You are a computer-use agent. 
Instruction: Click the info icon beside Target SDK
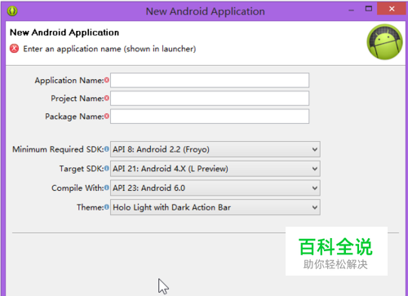pyautogui.click(x=107, y=168)
